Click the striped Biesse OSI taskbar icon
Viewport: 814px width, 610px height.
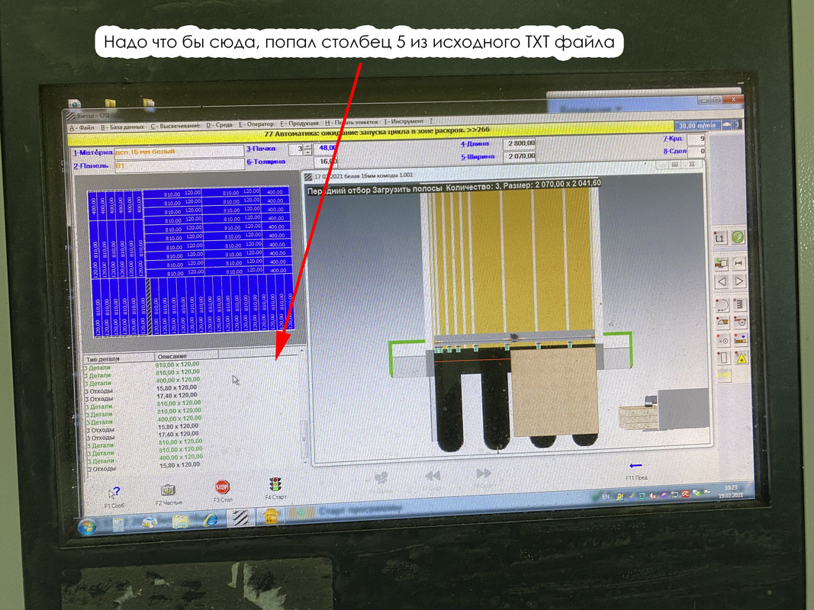[x=240, y=518]
